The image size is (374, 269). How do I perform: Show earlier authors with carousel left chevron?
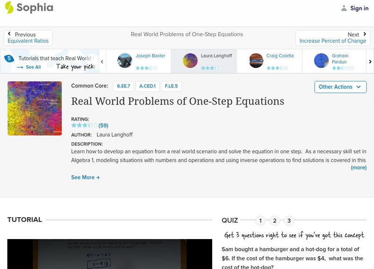click(102, 62)
